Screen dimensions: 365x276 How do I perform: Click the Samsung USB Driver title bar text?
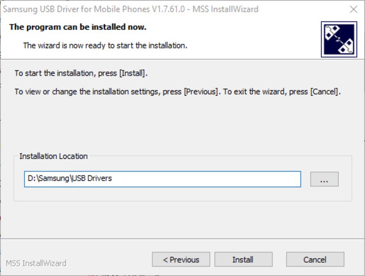(131, 9)
